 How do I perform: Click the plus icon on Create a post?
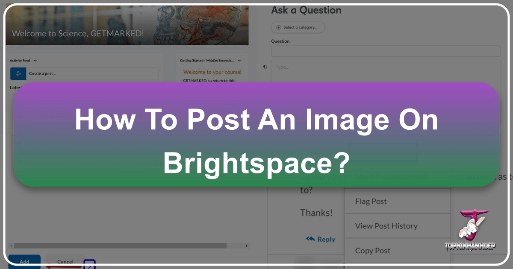[18, 73]
